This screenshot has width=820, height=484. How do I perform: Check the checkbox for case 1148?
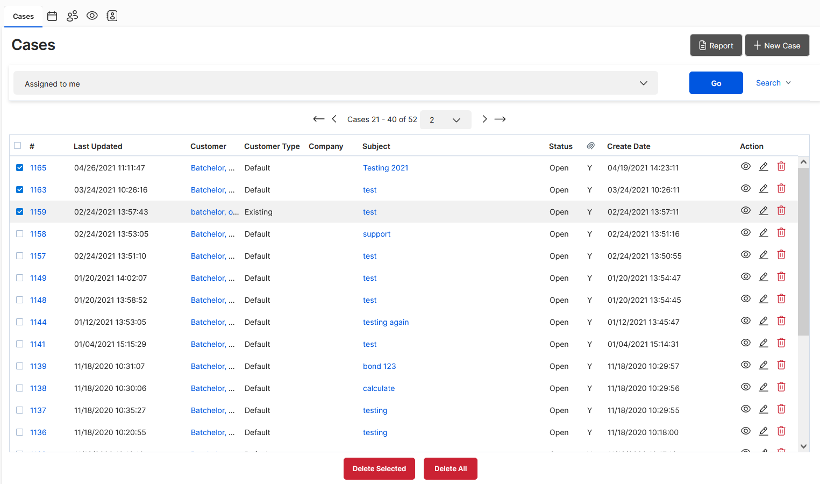click(x=20, y=300)
